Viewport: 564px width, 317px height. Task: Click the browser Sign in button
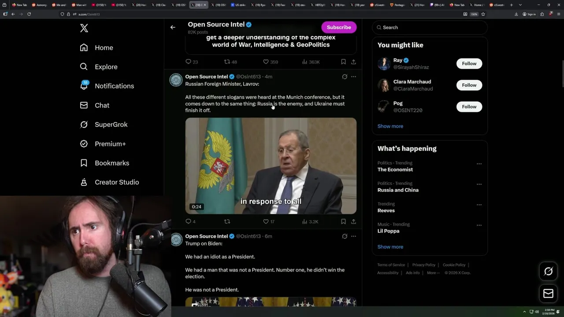(x=529, y=14)
